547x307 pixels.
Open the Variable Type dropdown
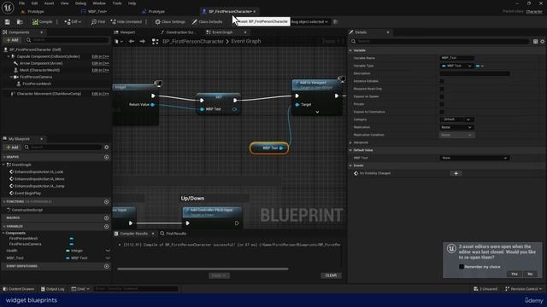(x=456, y=66)
